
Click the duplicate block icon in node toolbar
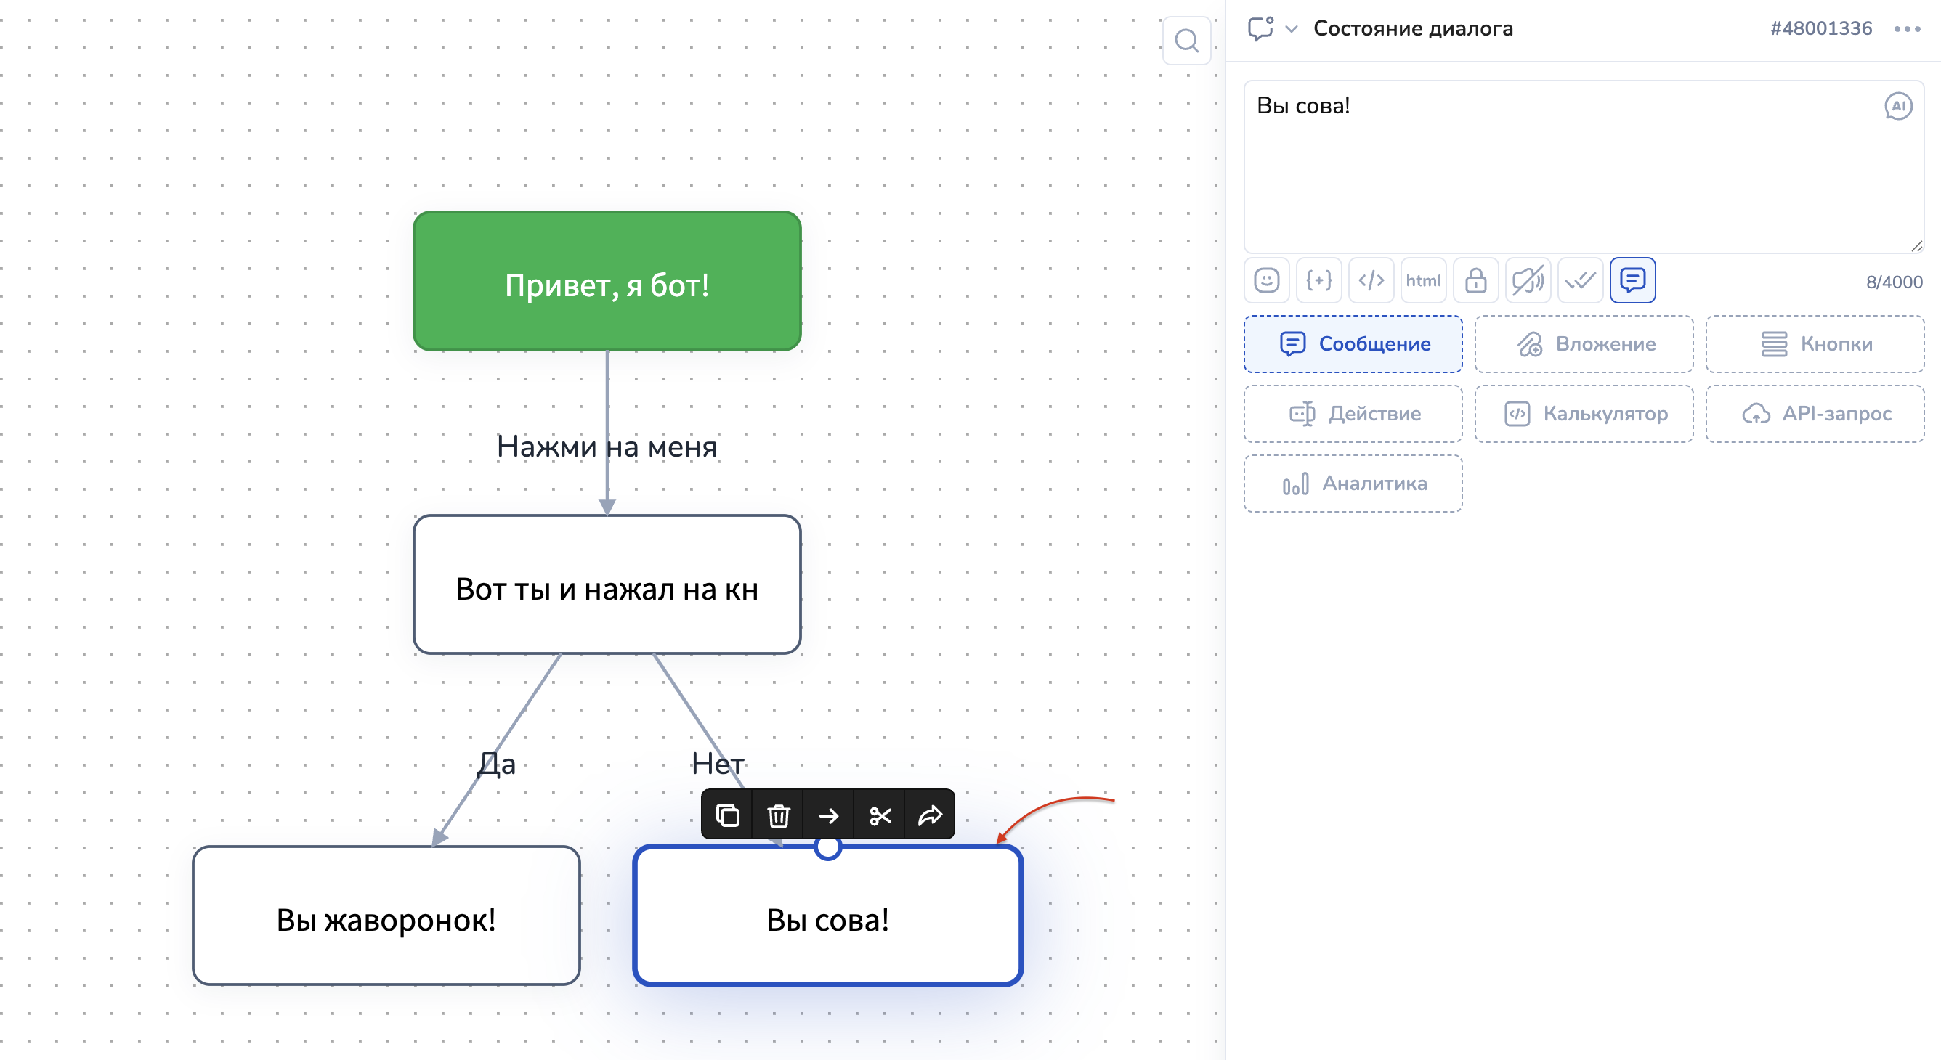(727, 815)
